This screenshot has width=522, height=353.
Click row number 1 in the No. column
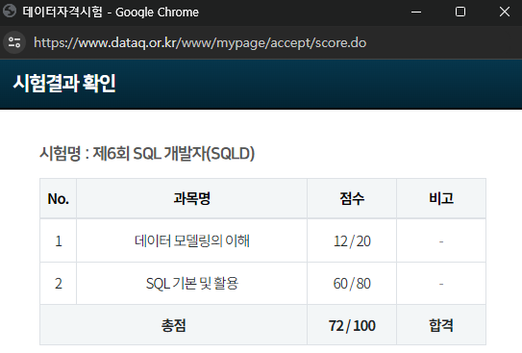pyautogui.click(x=59, y=240)
